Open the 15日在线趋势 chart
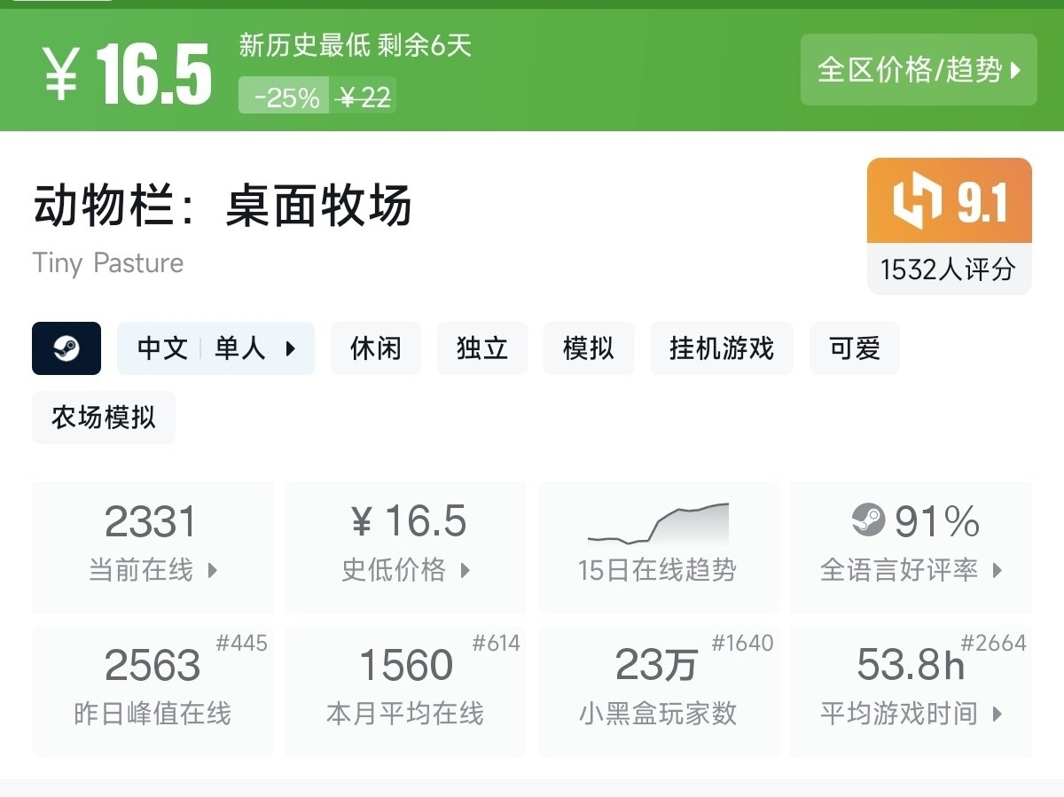 click(x=658, y=547)
